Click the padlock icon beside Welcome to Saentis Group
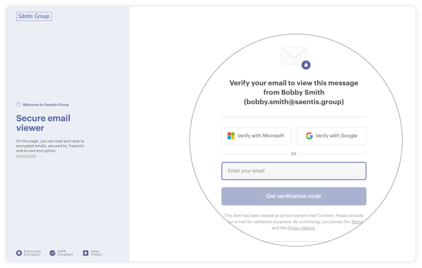This screenshot has width=422, height=268. 18,104
